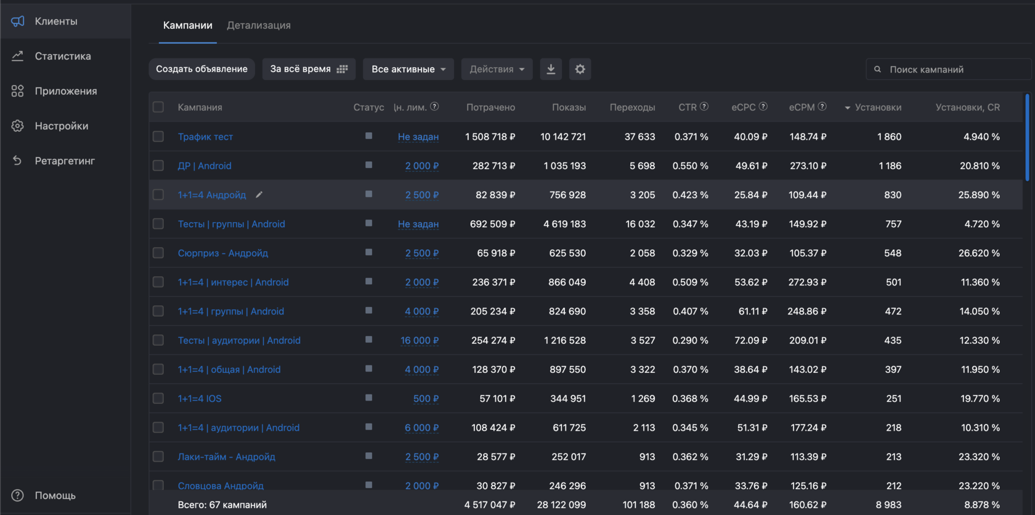Click status square icon for Трафик тест

368,136
